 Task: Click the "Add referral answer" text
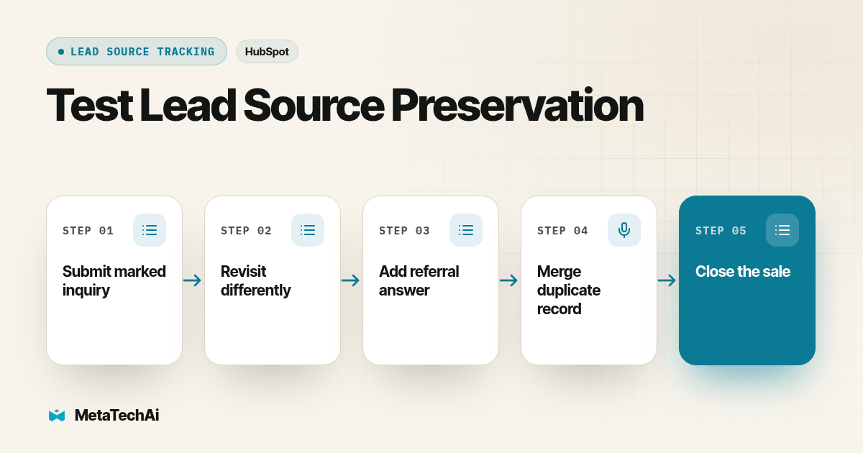click(419, 280)
